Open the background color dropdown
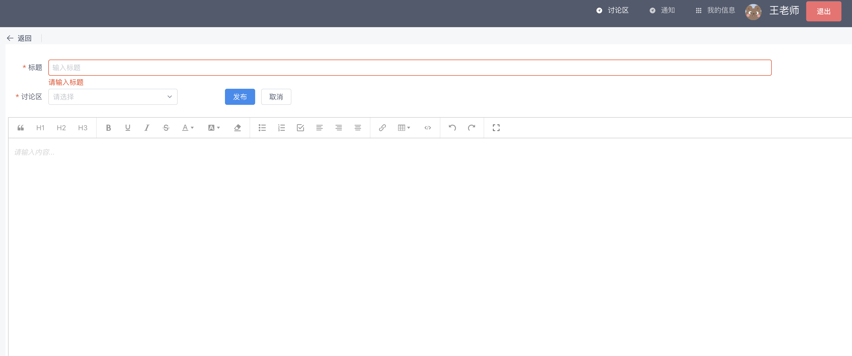Image resolution: width=852 pixels, height=356 pixels. click(x=214, y=127)
